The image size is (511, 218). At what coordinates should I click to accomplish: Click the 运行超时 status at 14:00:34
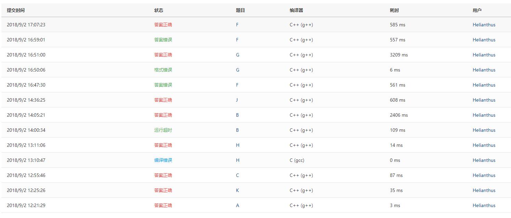(x=163, y=130)
